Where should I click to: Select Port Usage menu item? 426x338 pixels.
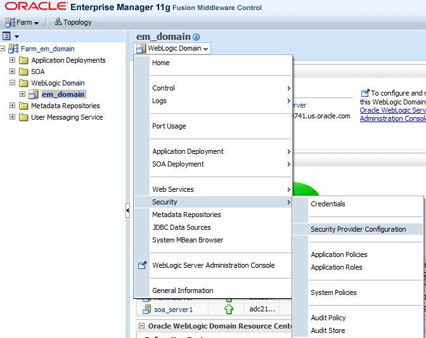[213, 126]
